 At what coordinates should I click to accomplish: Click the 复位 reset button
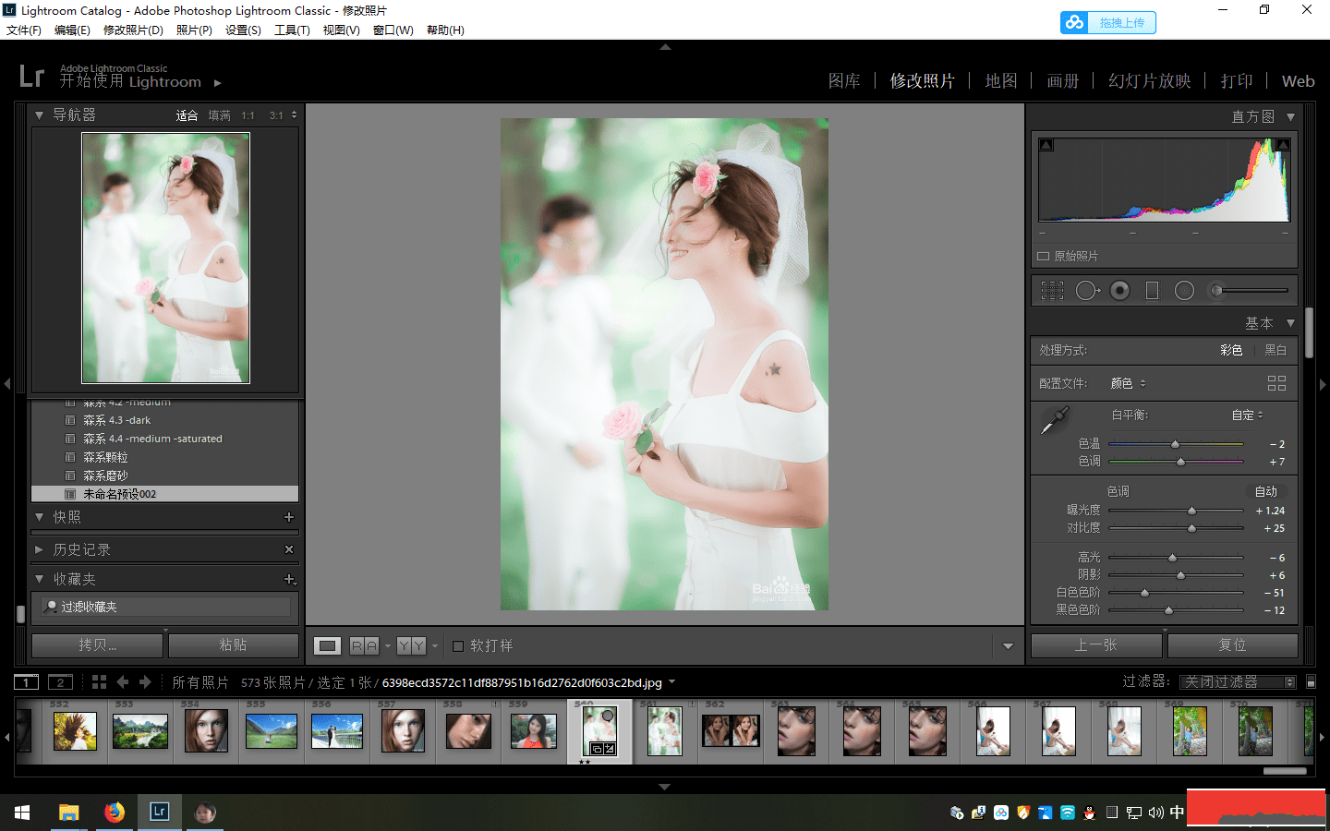coord(1231,644)
